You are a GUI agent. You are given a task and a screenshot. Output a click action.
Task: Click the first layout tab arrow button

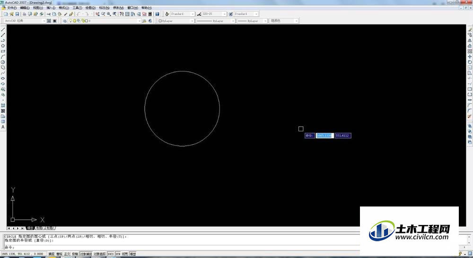9,228
